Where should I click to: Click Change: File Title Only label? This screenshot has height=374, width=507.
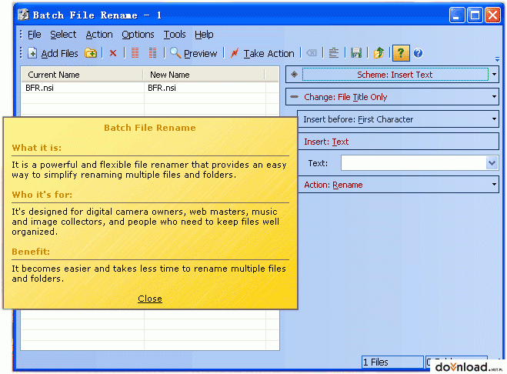click(x=345, y=97)
